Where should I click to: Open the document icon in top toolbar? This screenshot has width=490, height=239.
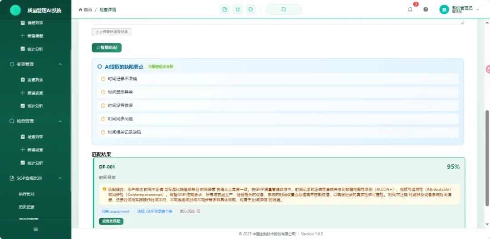click(x=225, y=10)
